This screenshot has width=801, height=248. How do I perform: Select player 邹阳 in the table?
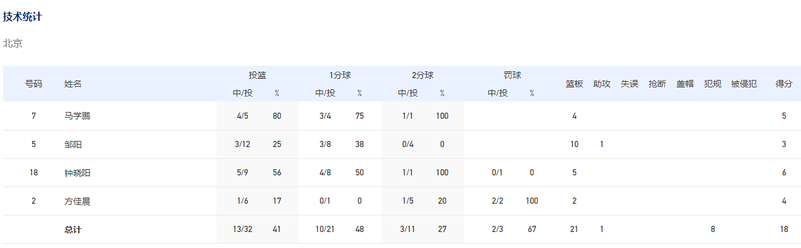point(73,145)
